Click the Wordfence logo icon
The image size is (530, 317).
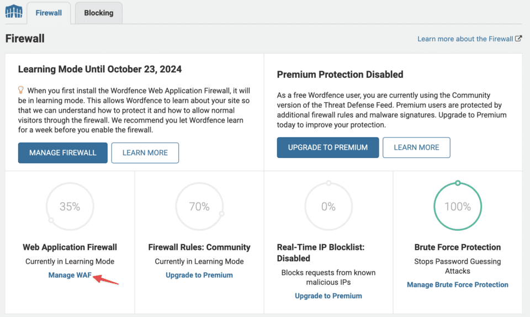coord(13,11)
